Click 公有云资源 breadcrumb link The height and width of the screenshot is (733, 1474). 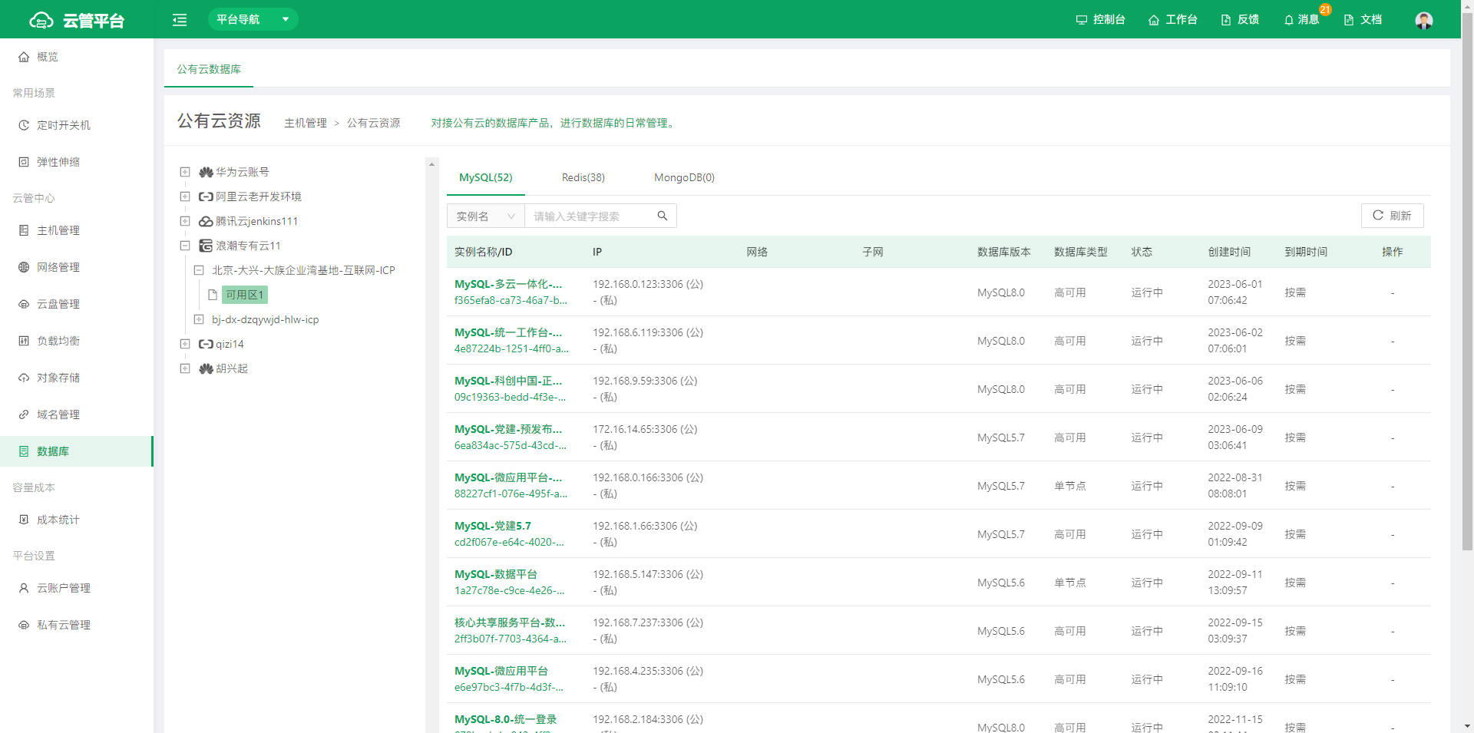[374, 123]
